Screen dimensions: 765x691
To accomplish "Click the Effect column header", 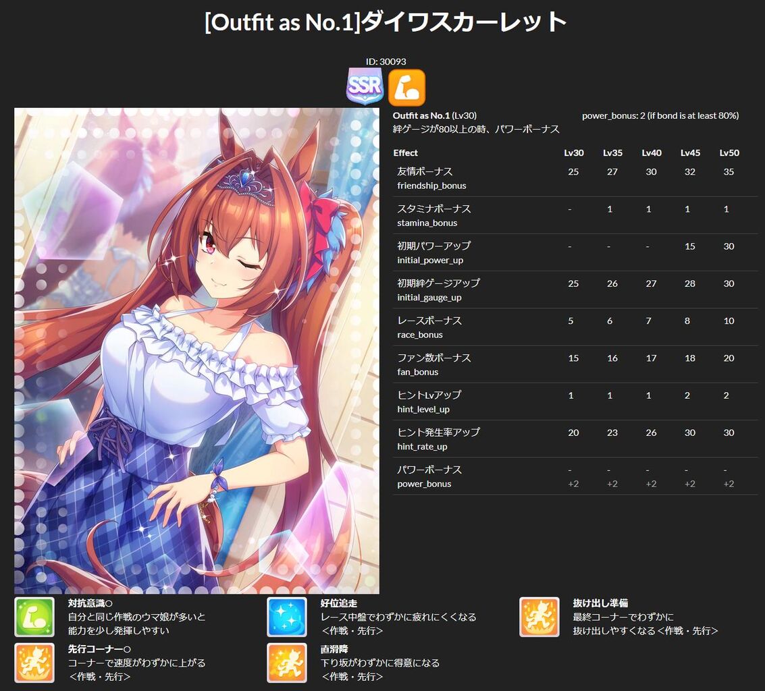I will coord(405,153).
